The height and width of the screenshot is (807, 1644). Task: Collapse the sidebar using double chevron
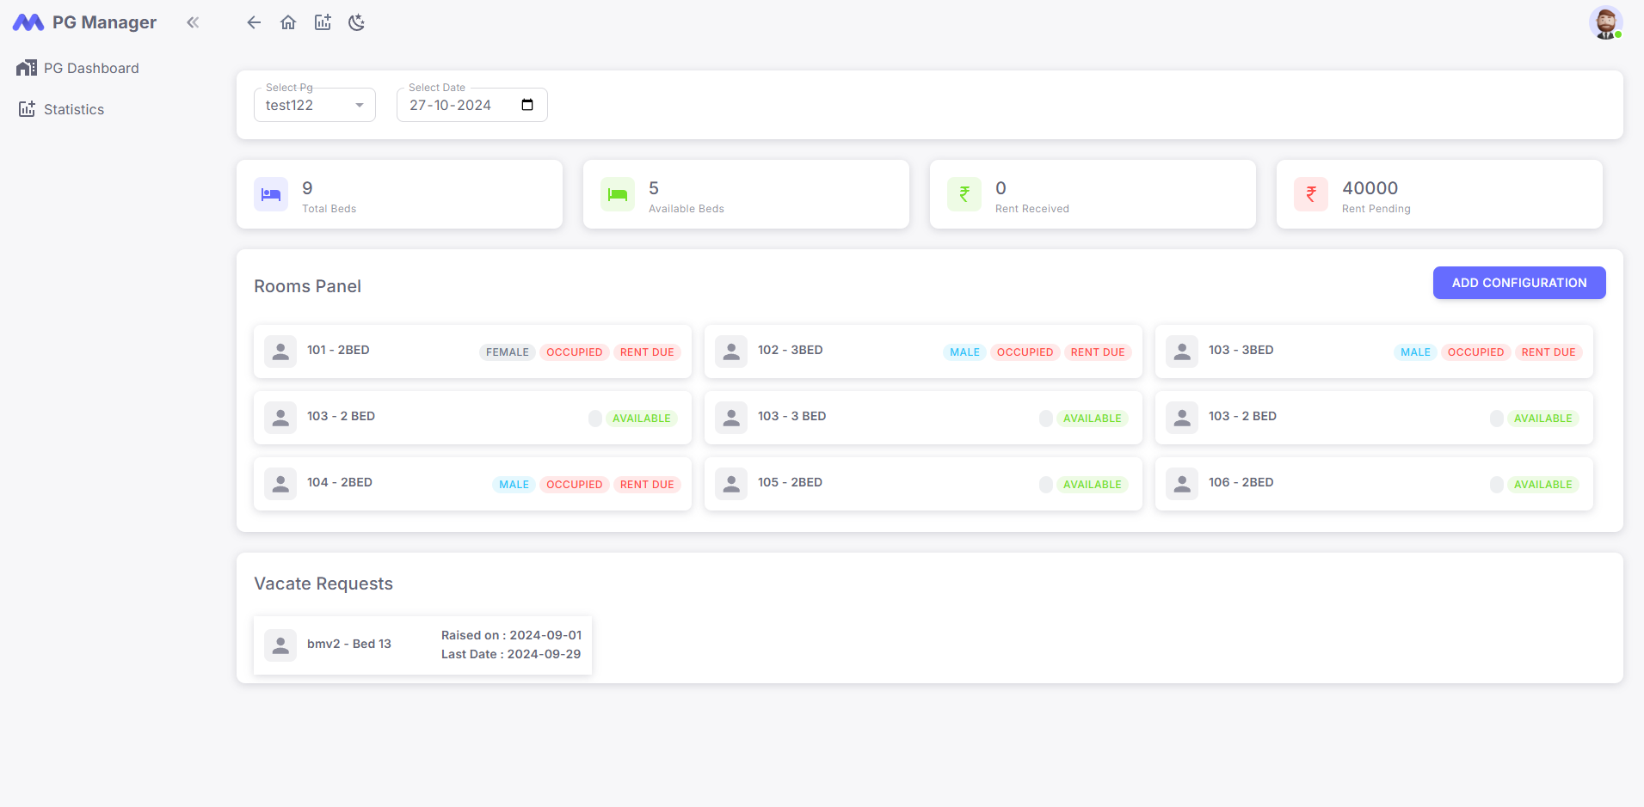(x=193, y=22)
